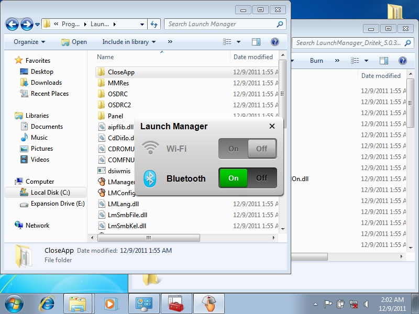Sort files by Name column
The image size is (419, 314).
[105, 57]
